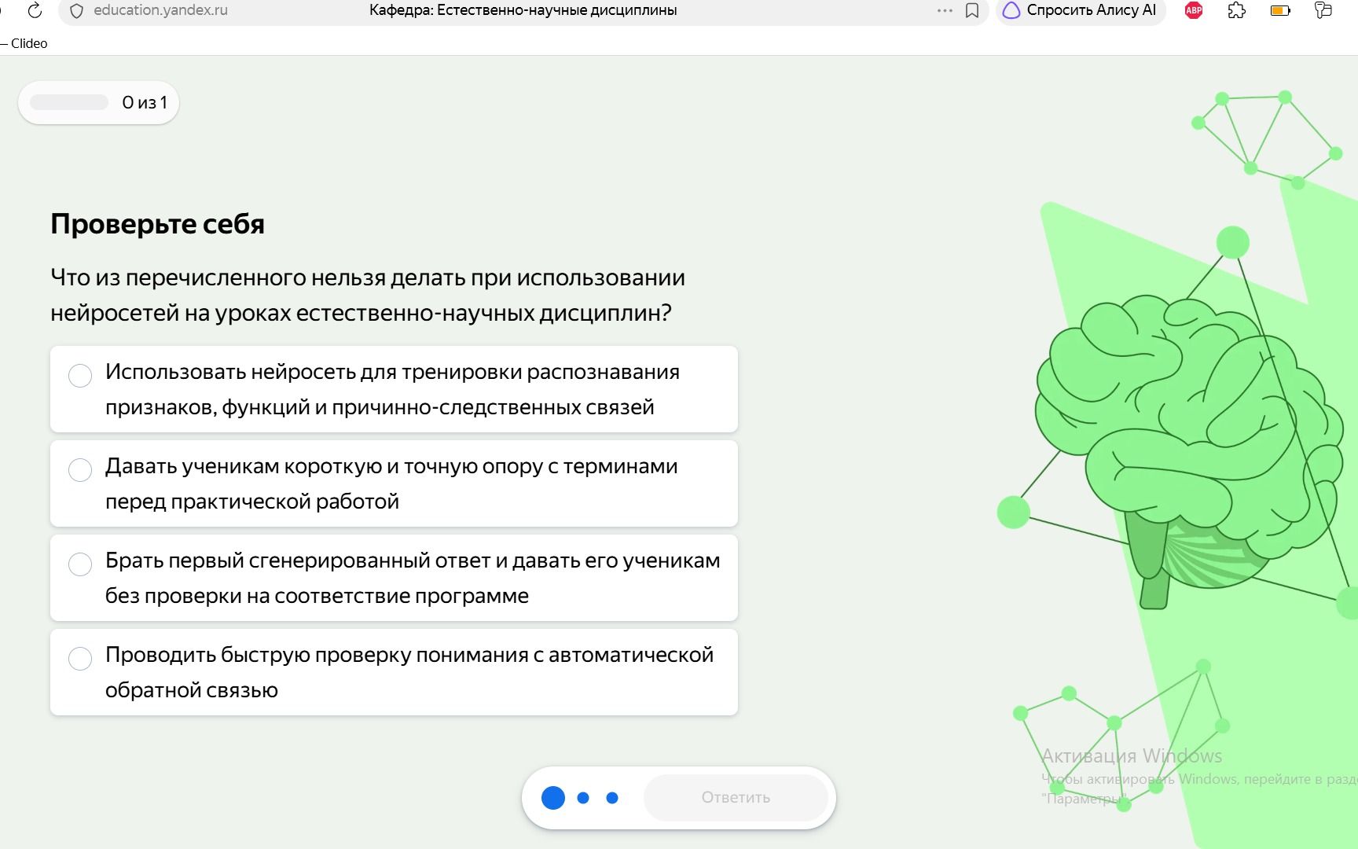Open the ABP ad blocker extension icon

1194,10
